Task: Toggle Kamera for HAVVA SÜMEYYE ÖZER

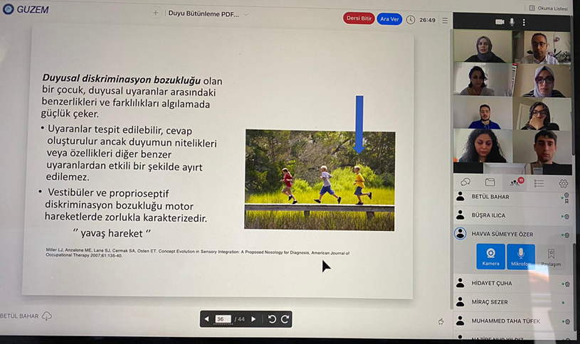Action: [490, 257]
